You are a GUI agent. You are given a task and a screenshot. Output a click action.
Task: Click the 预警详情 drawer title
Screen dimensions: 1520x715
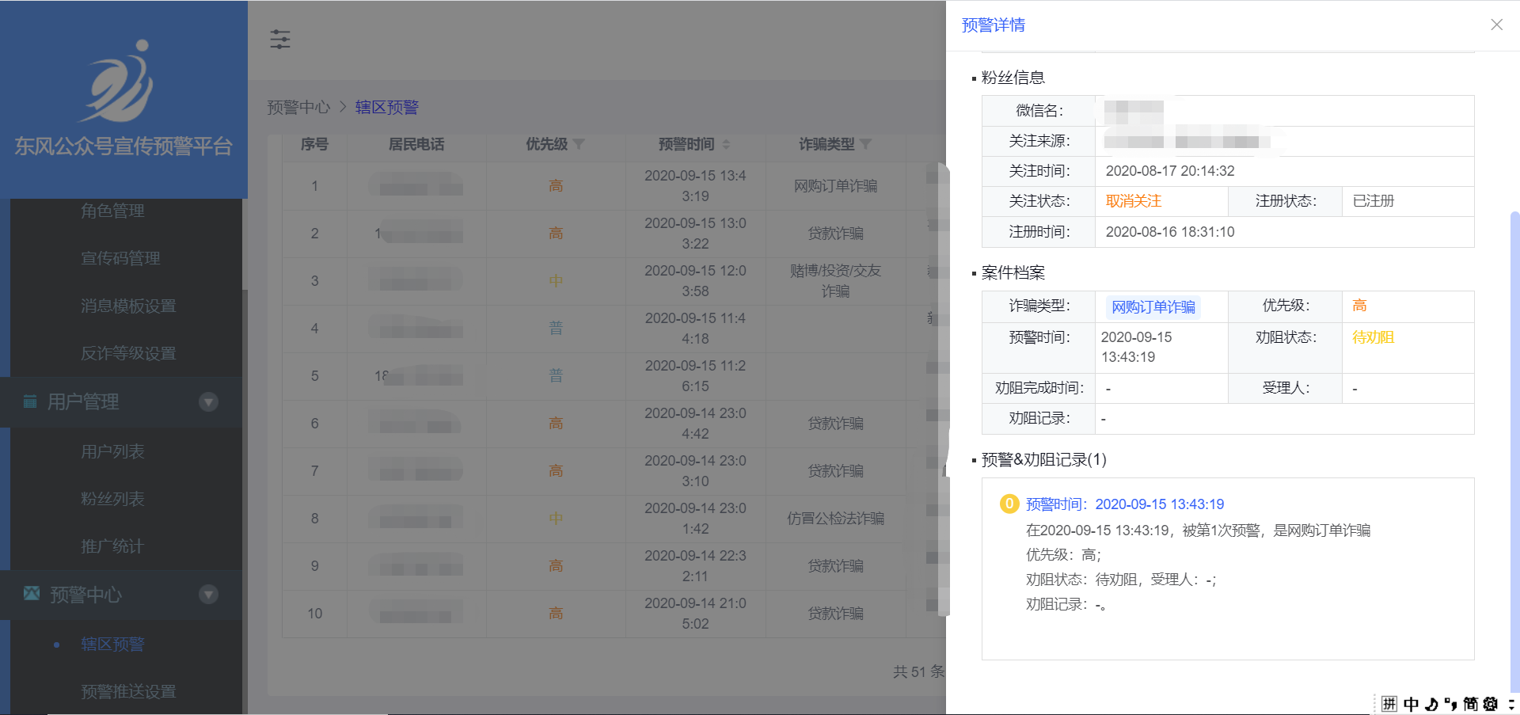coord(993,25)
